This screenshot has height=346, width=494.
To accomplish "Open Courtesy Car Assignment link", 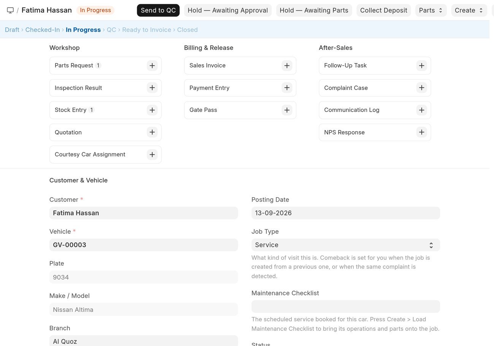I will [x=90, y=154].
